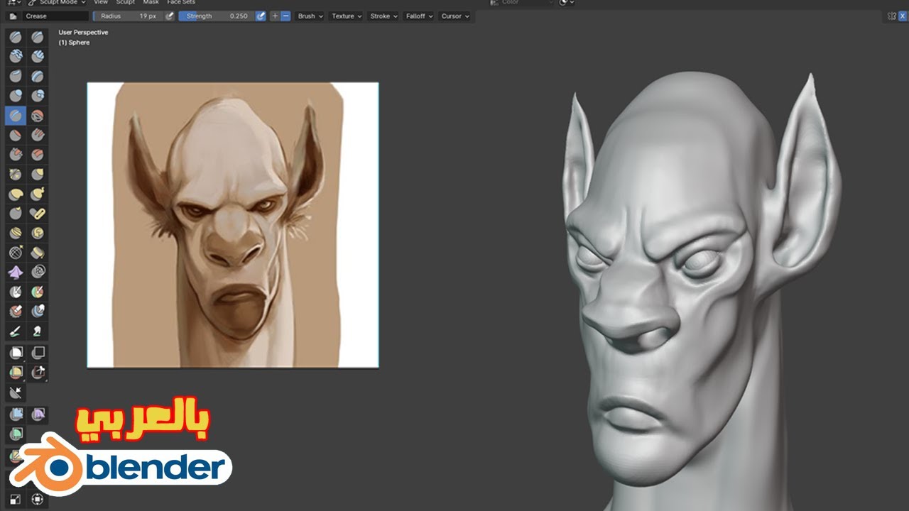Open the View menu
Screen dimensions: 909x511
point(100,2)
